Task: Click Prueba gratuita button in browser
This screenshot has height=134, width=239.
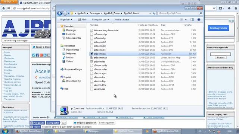Action: 218,28
